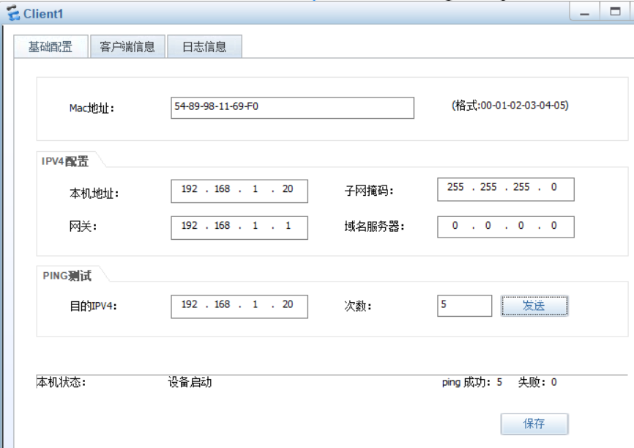Open the 日志信息 tab
This screenshot has width=634, height=448.
204,47
